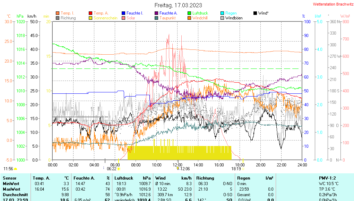Click the chart title Freitag, 17.03.2023
Screen dimensions: 354x201
click(x=178, y=5)
